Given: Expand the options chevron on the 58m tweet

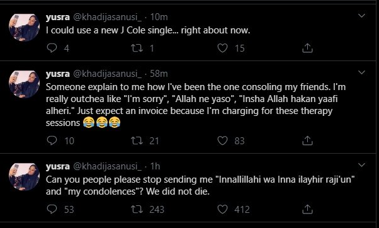Looking at the screenshot, I should 361,72.
